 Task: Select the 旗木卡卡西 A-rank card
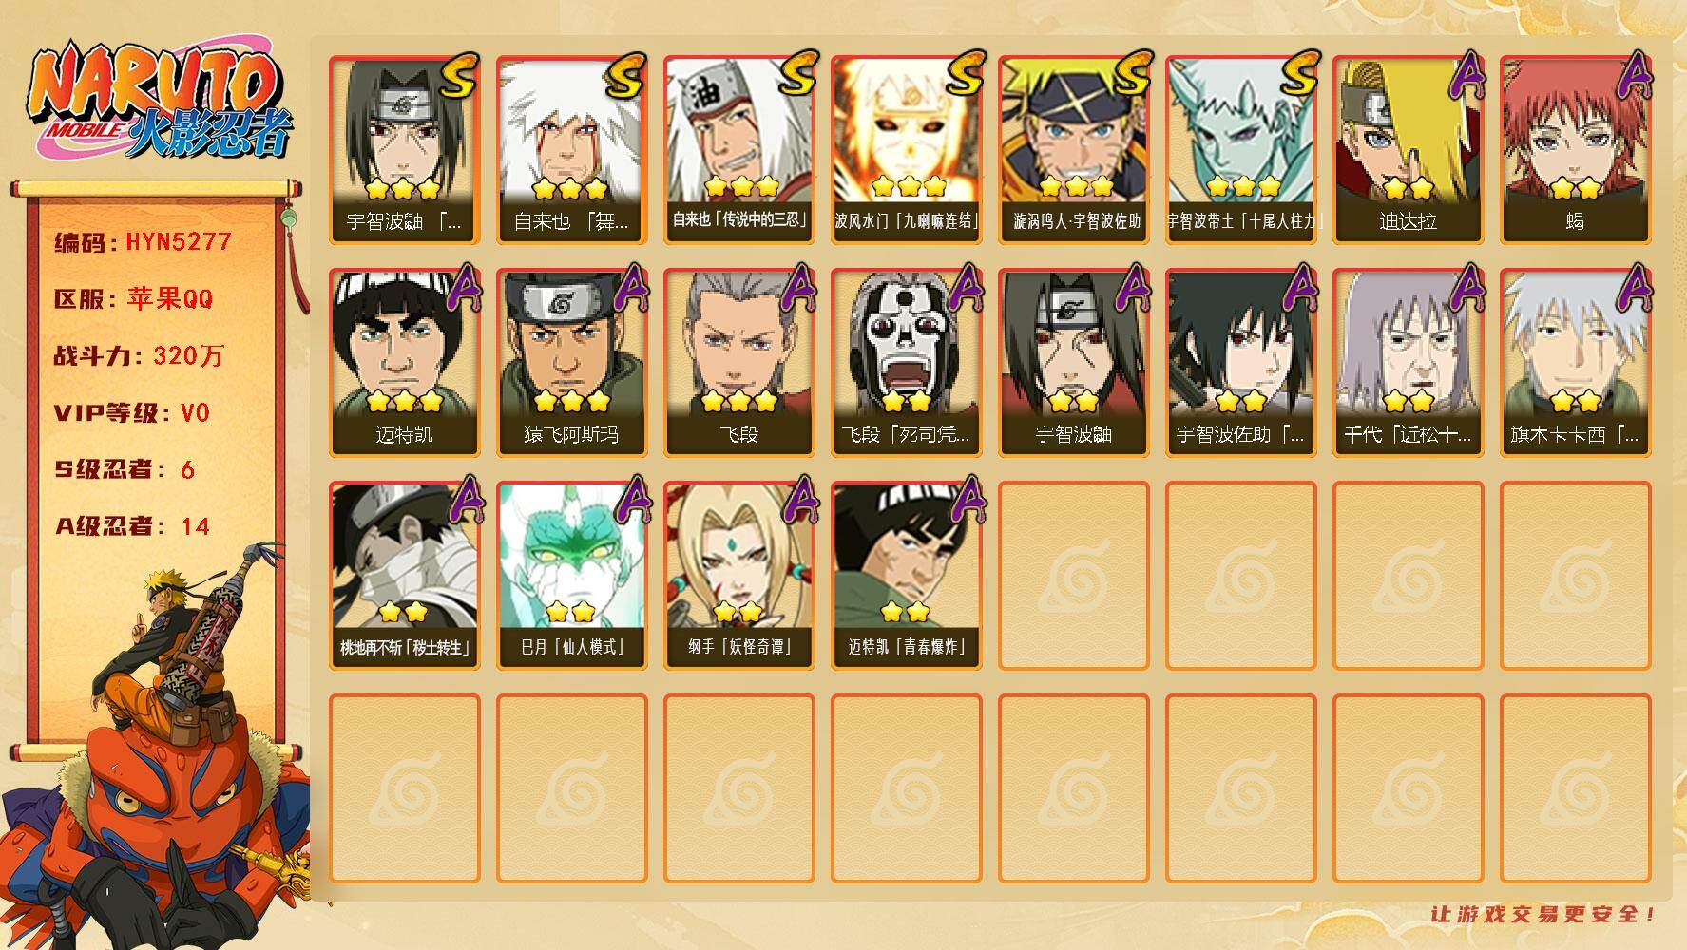coord(1575,363)
